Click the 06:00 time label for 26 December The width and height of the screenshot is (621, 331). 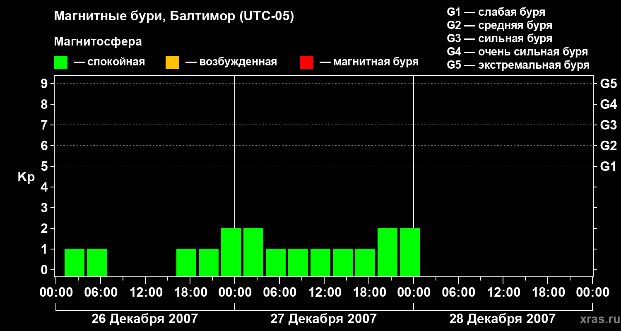tap(101, 293)
